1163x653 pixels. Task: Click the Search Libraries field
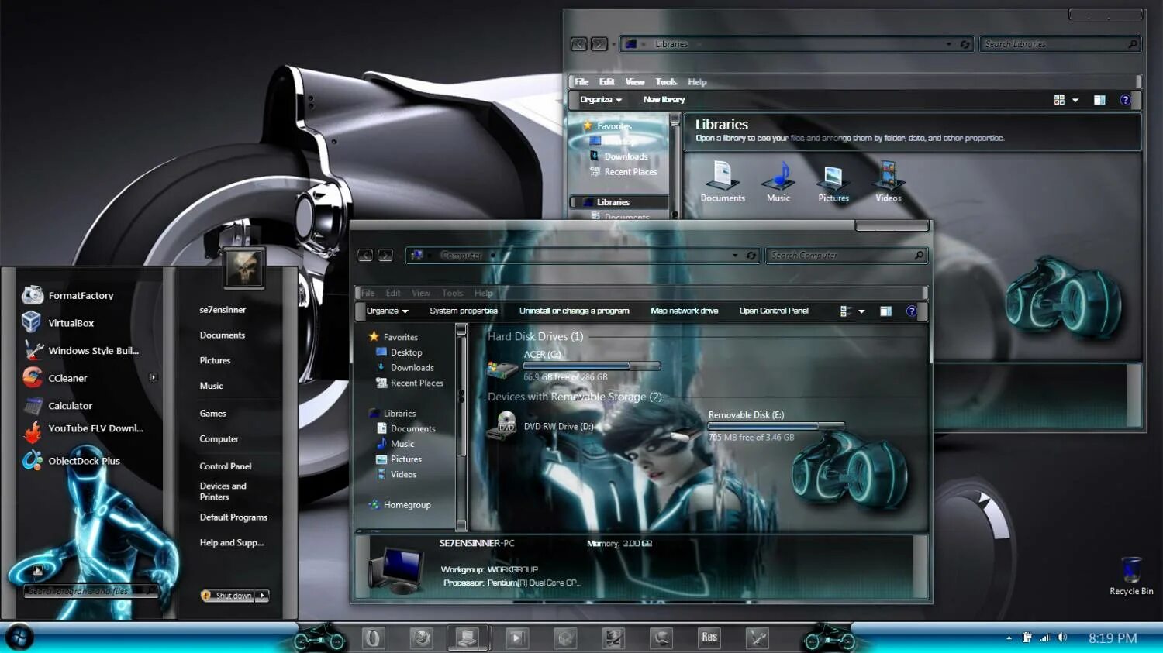coord(1060,44)
